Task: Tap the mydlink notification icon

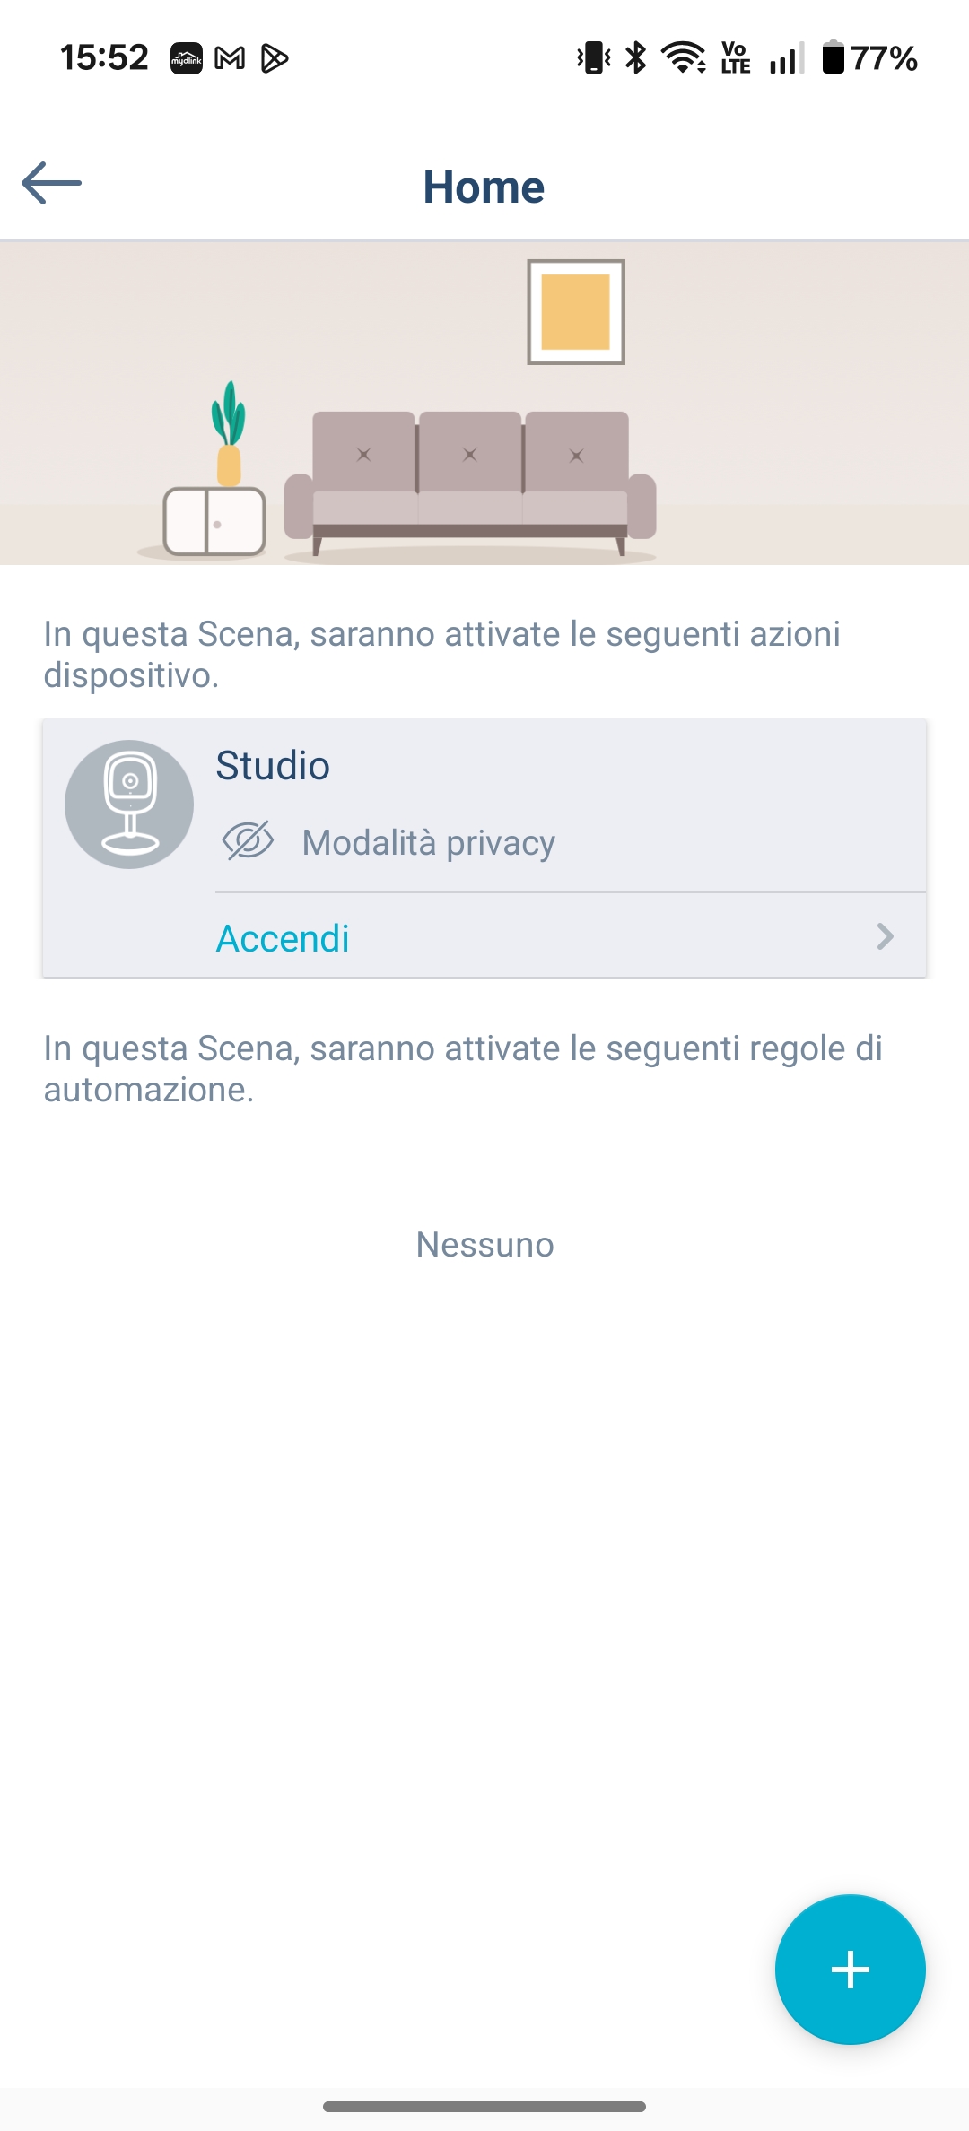Action: click(187, 59)
